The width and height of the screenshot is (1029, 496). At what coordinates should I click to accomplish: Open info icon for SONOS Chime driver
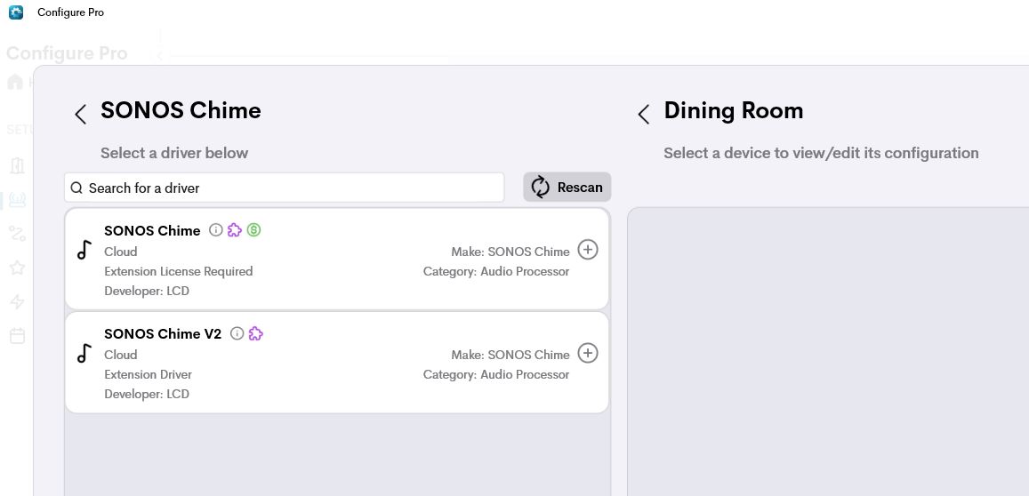click(216, 229)
